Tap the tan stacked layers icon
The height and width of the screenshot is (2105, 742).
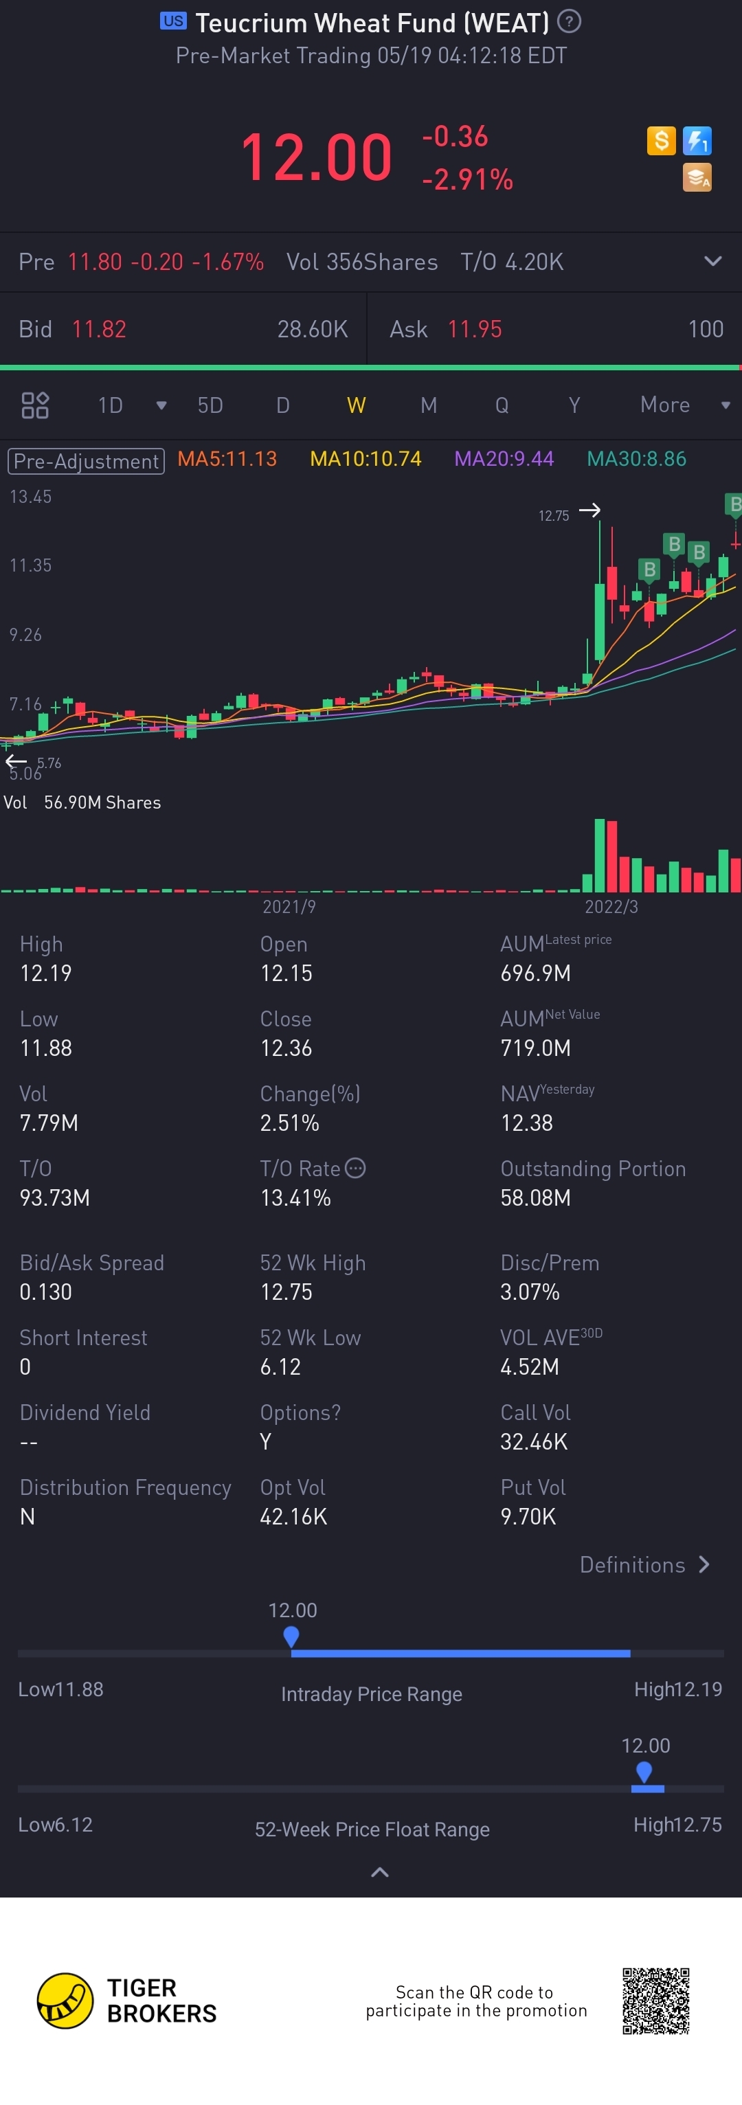coord(697,177)
